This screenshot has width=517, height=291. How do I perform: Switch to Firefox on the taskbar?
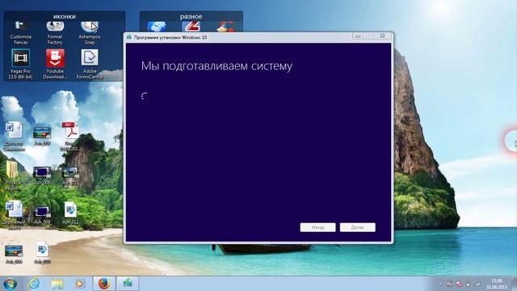[103, 284]
